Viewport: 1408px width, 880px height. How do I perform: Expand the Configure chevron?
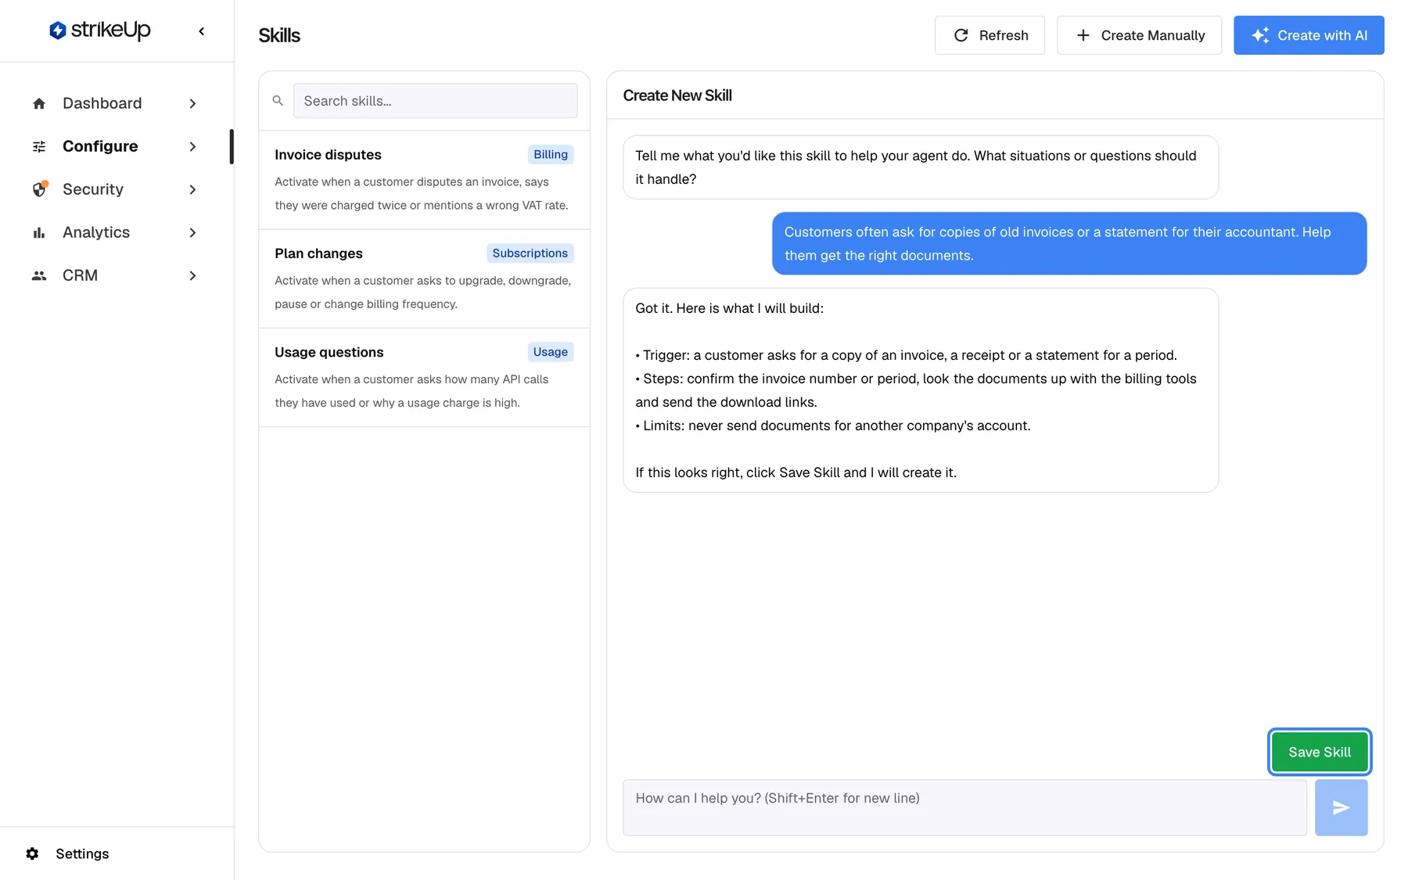pyautogui.click(x=192, y=146)
